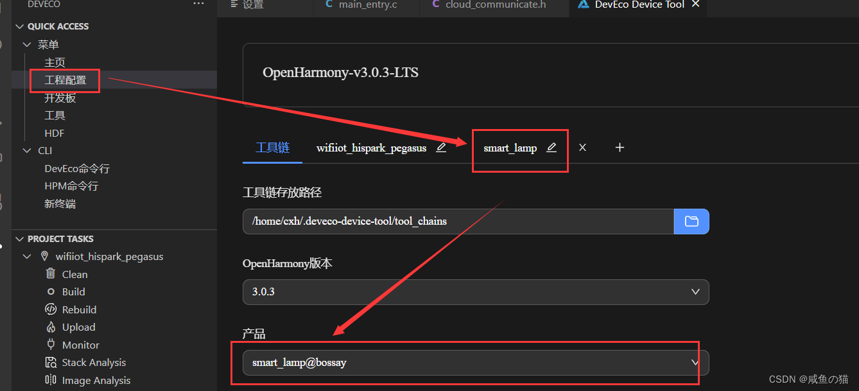Close the DevEco Device Tool tab
The width and height of the screenshot is (859, 391).
point(695,4)
